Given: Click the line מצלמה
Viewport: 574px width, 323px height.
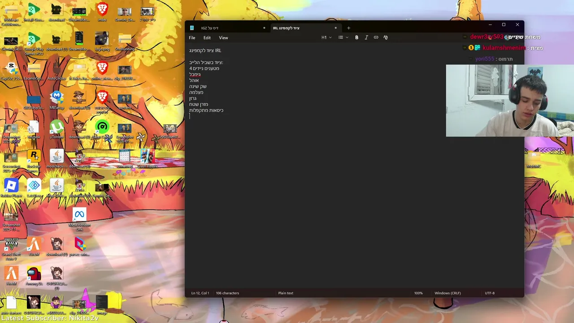Looking at the screenshot, I should click(196, 92).
